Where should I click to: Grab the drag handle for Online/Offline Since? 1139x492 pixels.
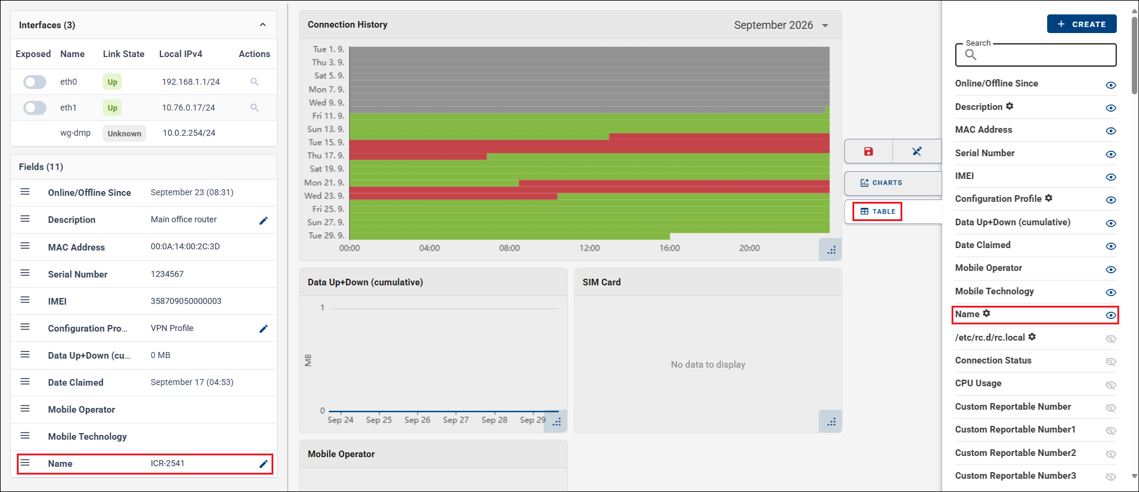coord(25,192)
